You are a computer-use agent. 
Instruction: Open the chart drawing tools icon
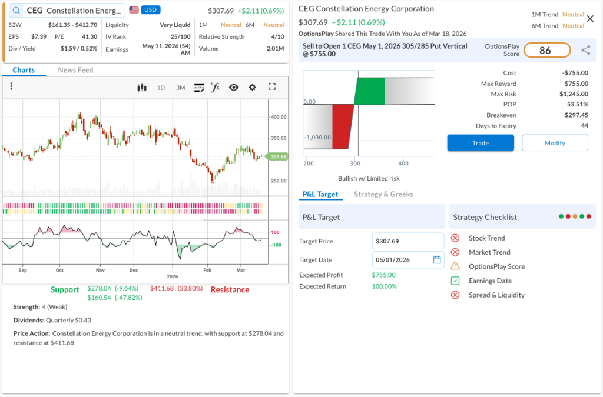coord(199,88)
